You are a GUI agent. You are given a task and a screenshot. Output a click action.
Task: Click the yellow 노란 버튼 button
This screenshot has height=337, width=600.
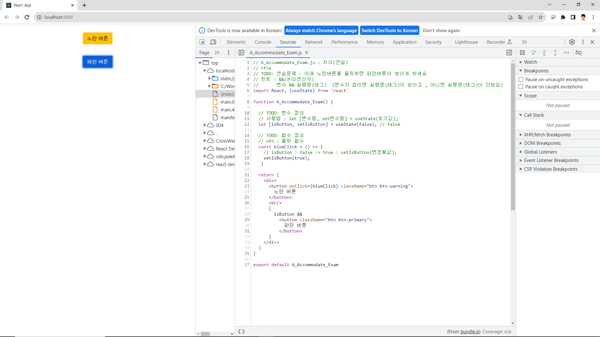tap(97, 38)
